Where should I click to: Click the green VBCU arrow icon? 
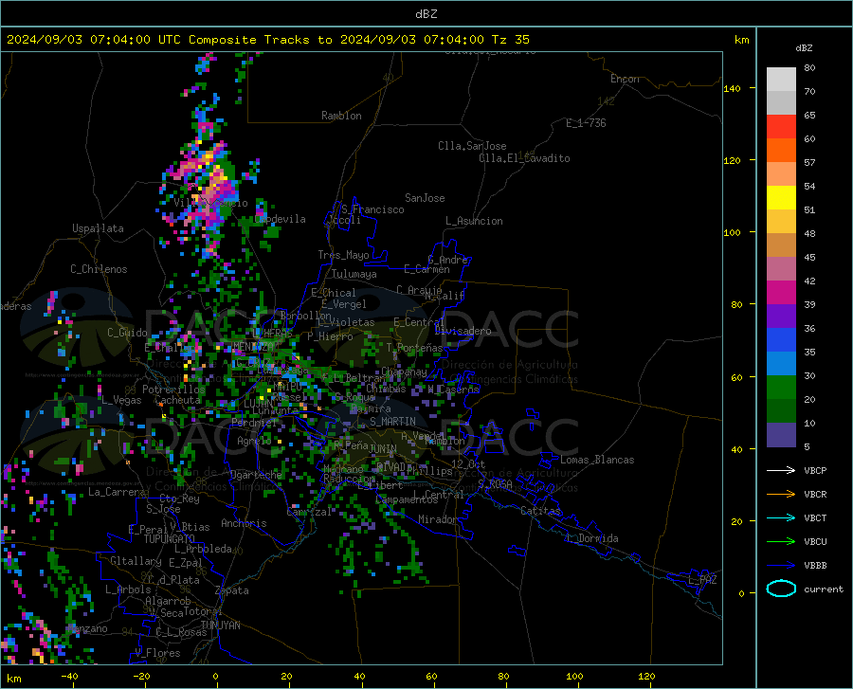pos(781,542)
